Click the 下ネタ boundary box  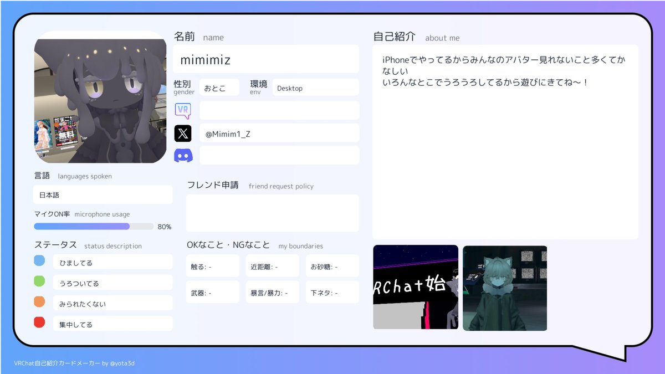pos(332,292)
